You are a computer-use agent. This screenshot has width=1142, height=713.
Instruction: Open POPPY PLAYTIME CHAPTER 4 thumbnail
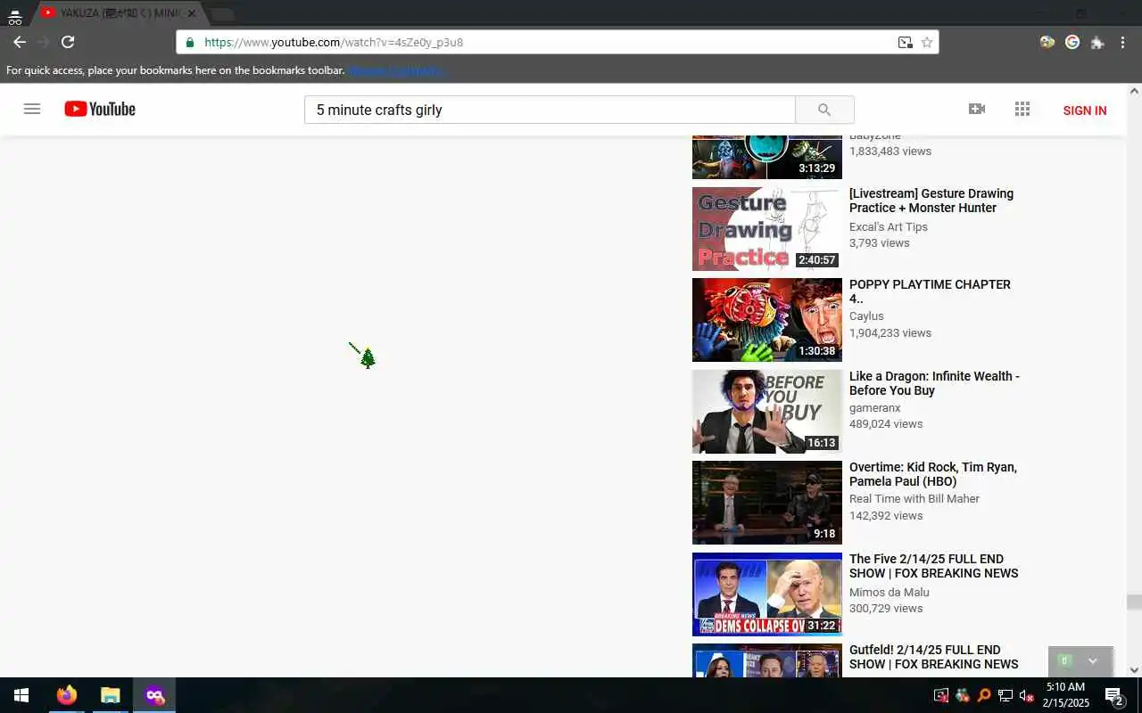tap(767, 320)
